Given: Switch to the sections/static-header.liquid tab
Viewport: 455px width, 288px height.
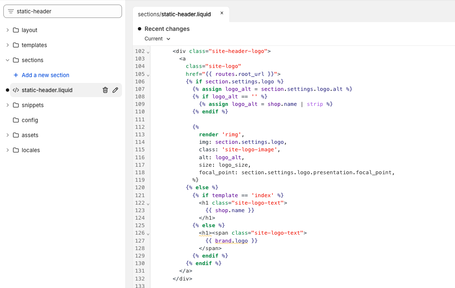Looking at the screenshot, I should [174, 14].
